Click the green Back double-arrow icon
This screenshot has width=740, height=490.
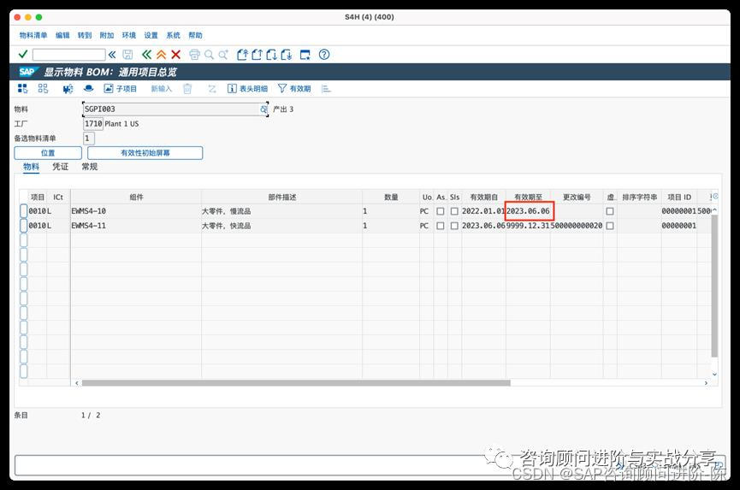pos(147,55)
